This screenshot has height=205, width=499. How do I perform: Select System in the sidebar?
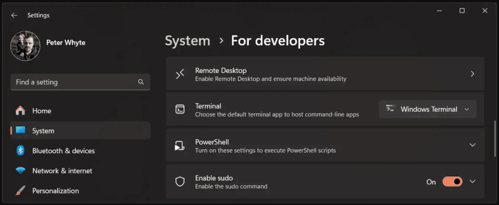(43, 131)
